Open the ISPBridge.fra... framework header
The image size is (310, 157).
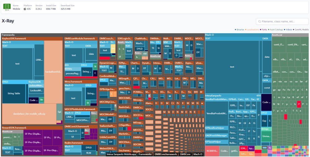pyautogui.click(x=108, y=90)
